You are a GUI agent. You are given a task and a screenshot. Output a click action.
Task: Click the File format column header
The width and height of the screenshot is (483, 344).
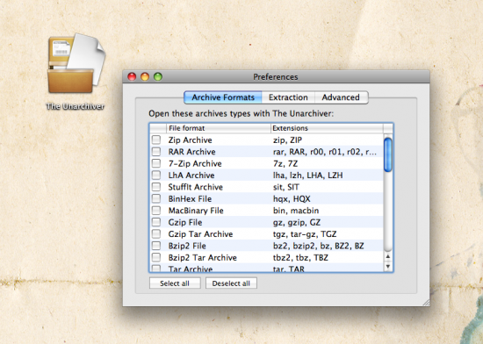pos(219,128)
